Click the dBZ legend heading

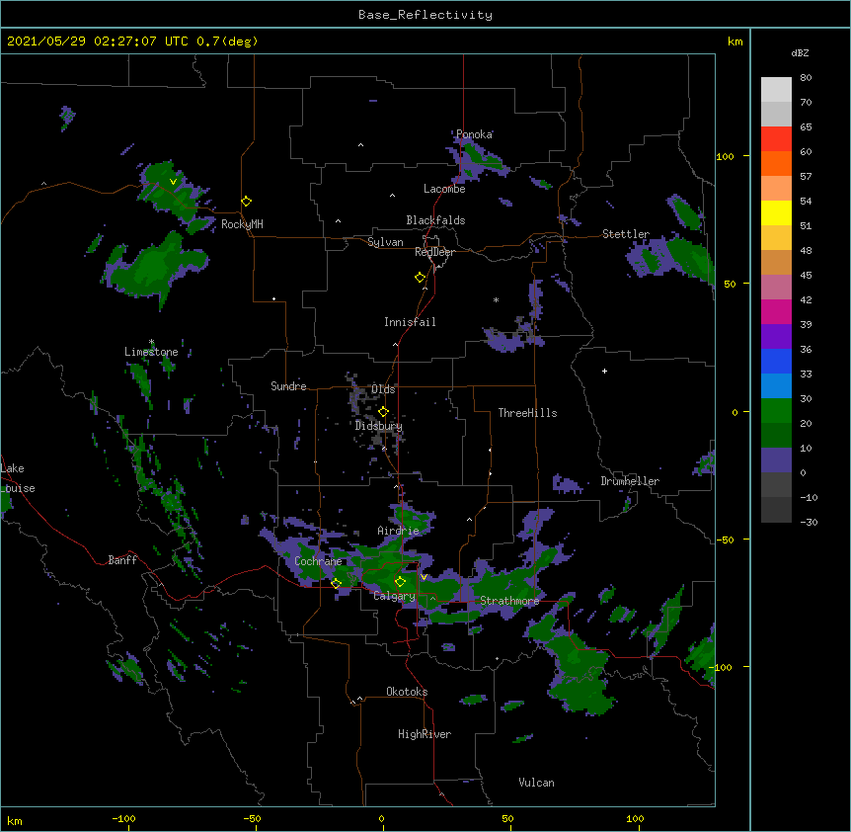pos(800,52)
